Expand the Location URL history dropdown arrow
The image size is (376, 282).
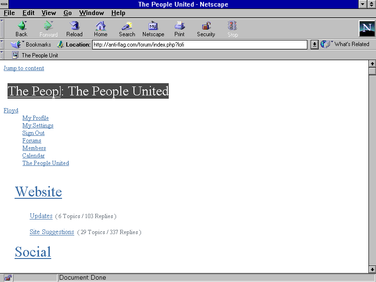315,45
